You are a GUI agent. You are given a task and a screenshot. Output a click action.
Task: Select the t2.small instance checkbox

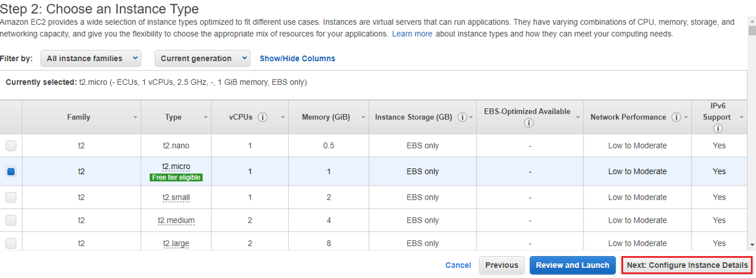point(11,198)
